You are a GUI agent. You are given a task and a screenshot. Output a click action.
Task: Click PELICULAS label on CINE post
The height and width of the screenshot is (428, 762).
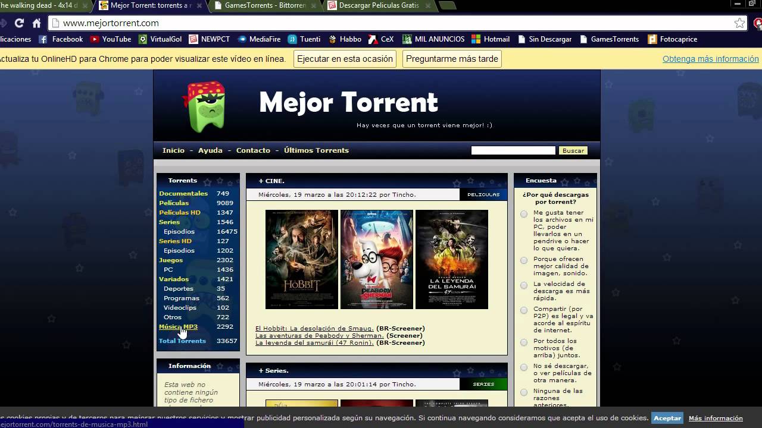(x=483, y=194)
